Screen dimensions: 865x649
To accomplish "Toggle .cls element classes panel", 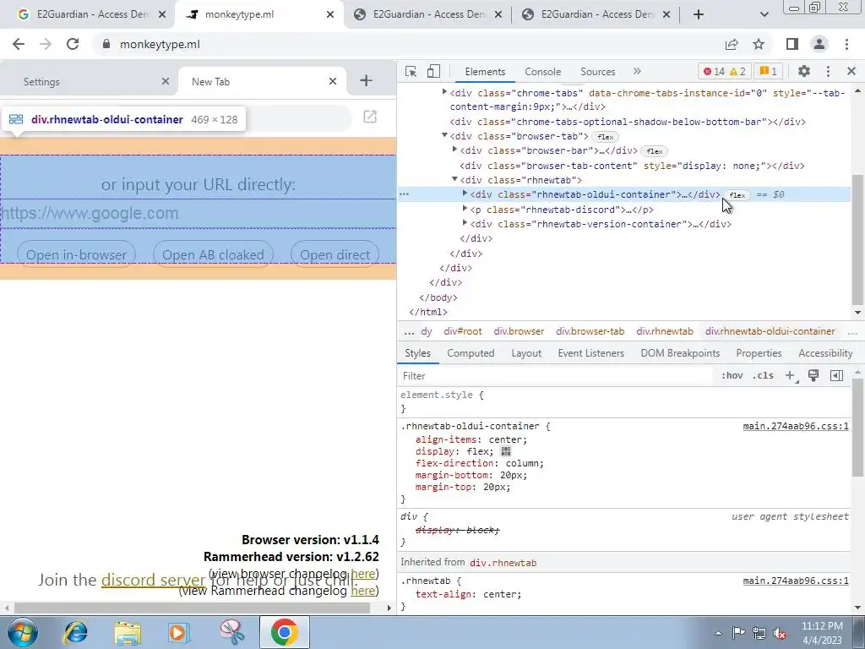I will pyautogui.click(x=763, y=375).
